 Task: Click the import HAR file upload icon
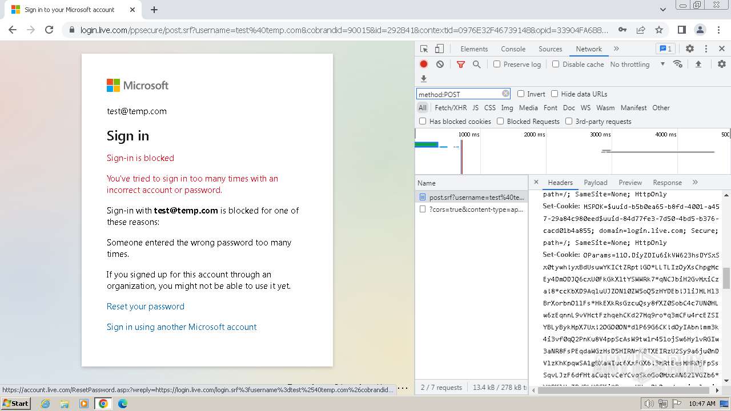[698, 65]
